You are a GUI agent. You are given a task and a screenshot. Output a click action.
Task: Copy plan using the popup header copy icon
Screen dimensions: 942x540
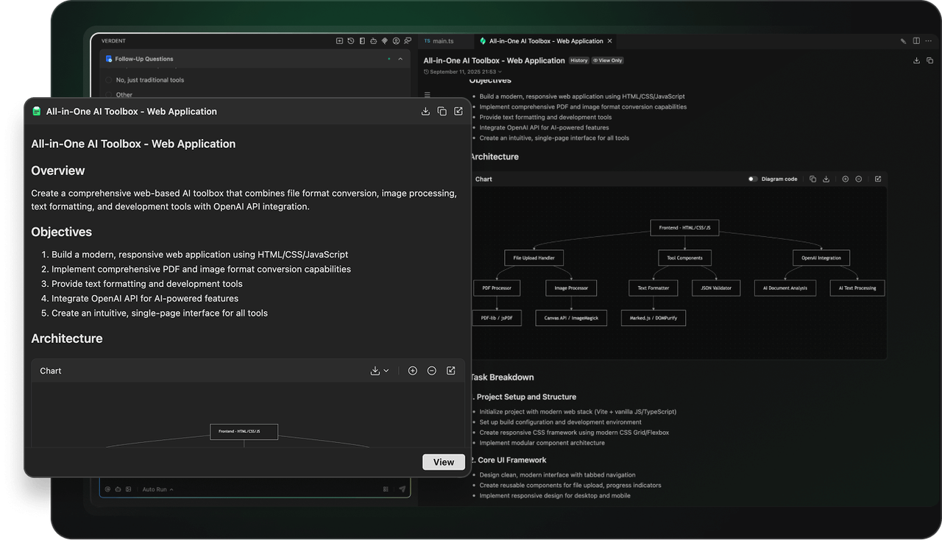click(x=442, y=111)
